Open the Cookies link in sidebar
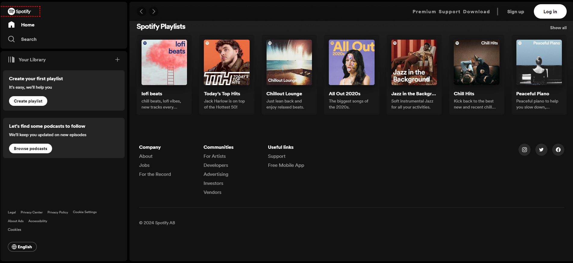Image resolution: width=573 pixels, height=263 pixels. [x=14, y=230]
